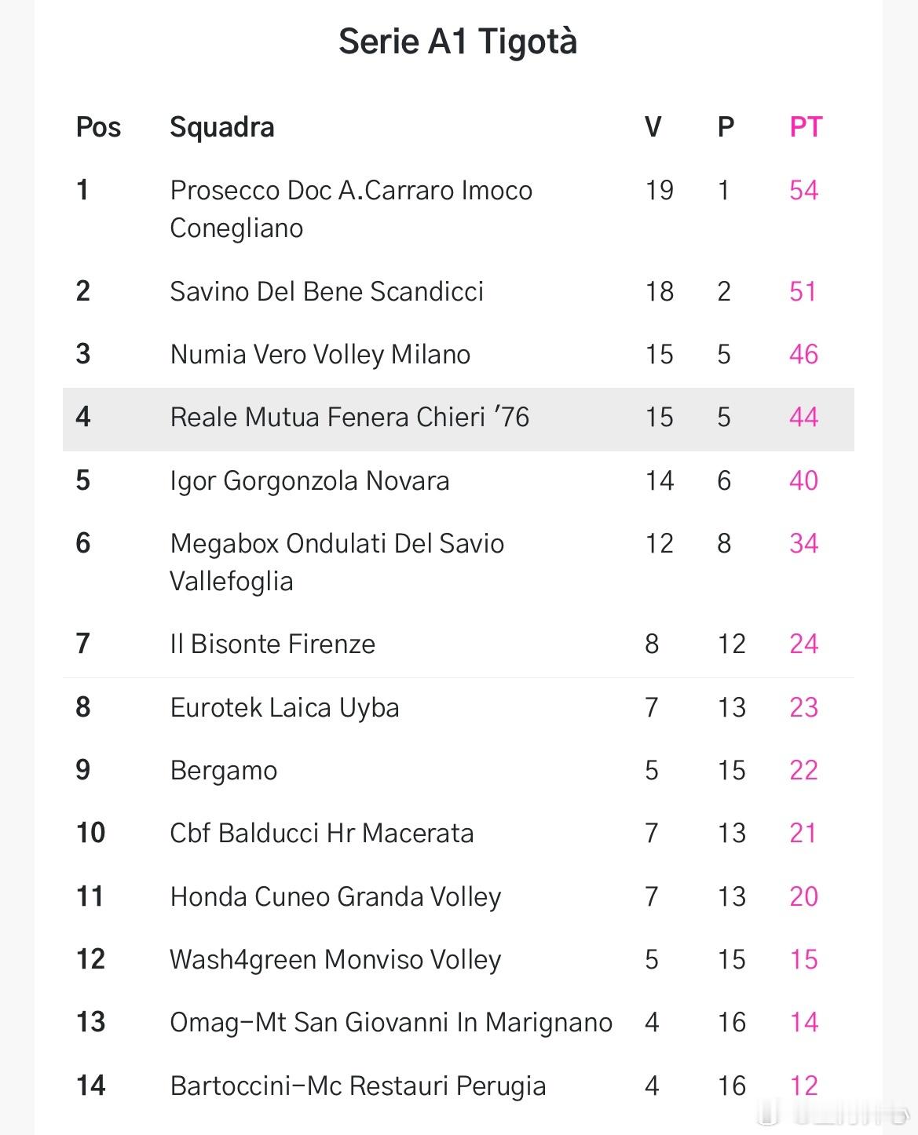Open Igor Gorgonzola Novara team page
Screen dimensions: 918x1135
click(x=309, y=480)
